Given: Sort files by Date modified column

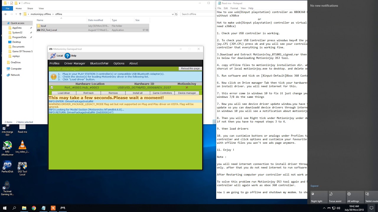Looking at the screenshot, I should point(95,20).
